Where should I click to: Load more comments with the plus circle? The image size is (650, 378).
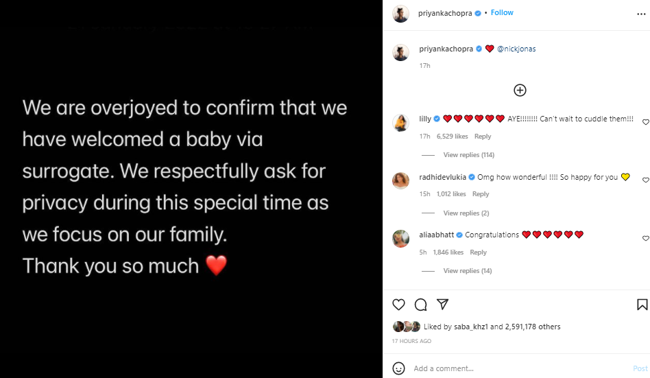click(x=520, y=90)
